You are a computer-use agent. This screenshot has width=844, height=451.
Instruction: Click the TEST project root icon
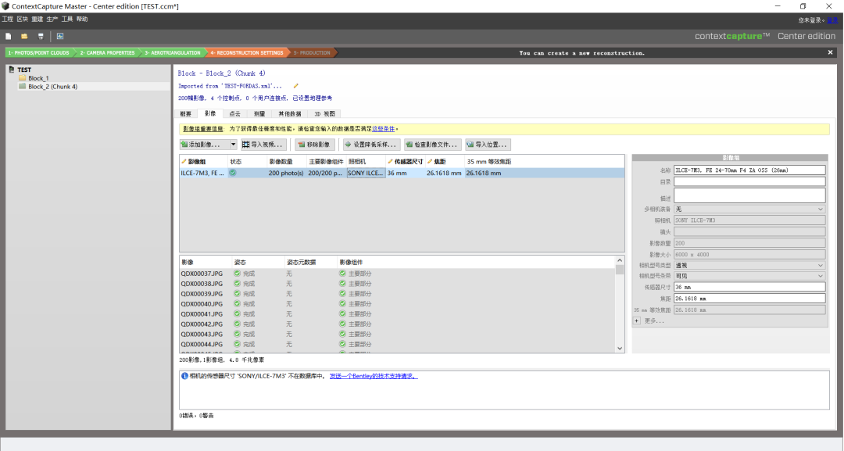(11, 70)
